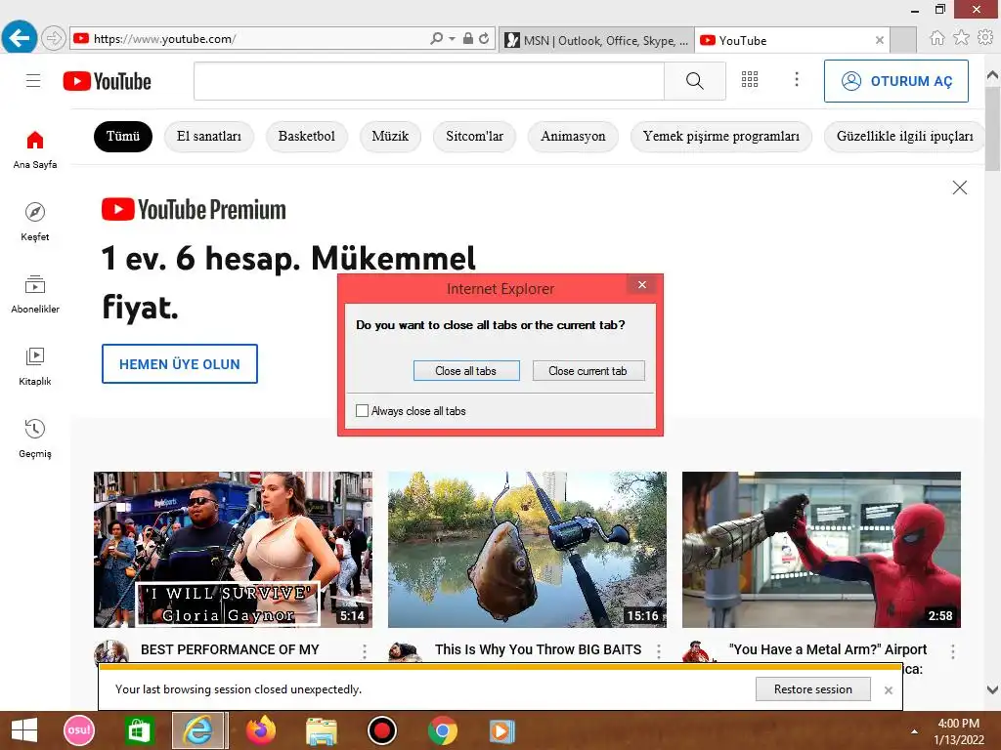Select the El sanatları filter chip
Screen dimensions: 1001x750
click(209, 137)
